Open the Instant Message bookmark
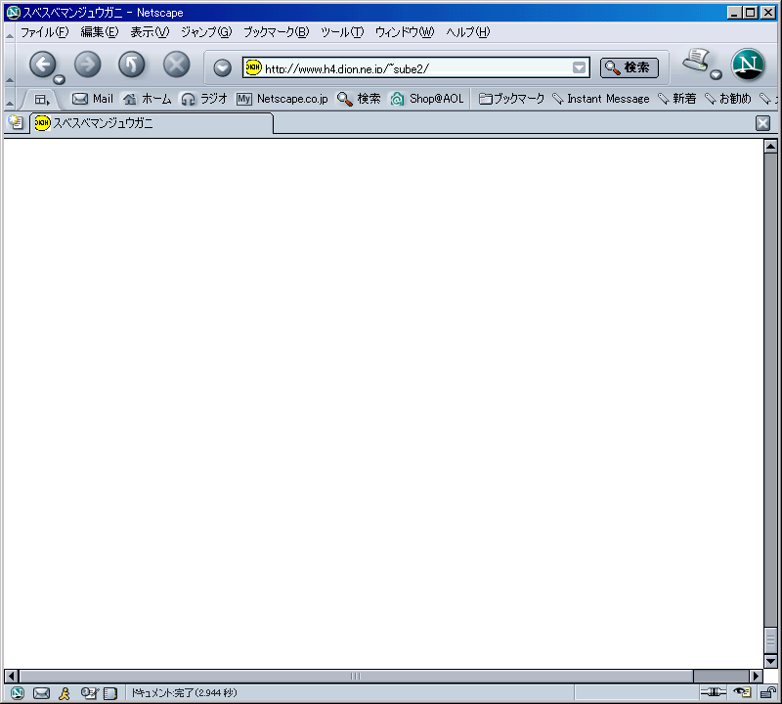Viewport: 782px width, 704px height. click(601, 99)
